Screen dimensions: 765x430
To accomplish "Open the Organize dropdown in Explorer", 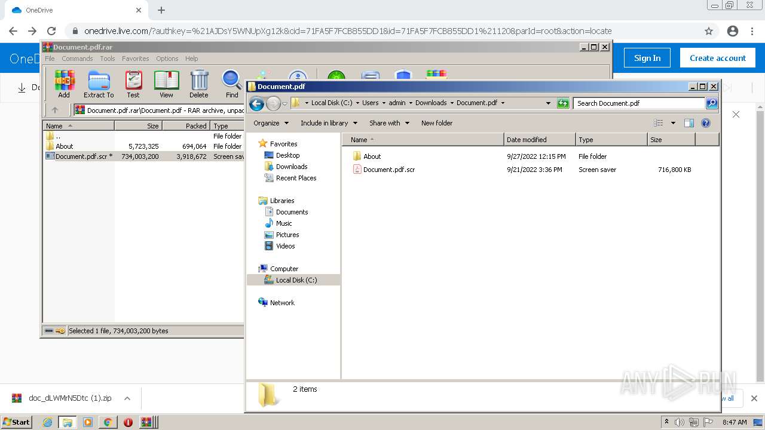I will pos(271,123).
